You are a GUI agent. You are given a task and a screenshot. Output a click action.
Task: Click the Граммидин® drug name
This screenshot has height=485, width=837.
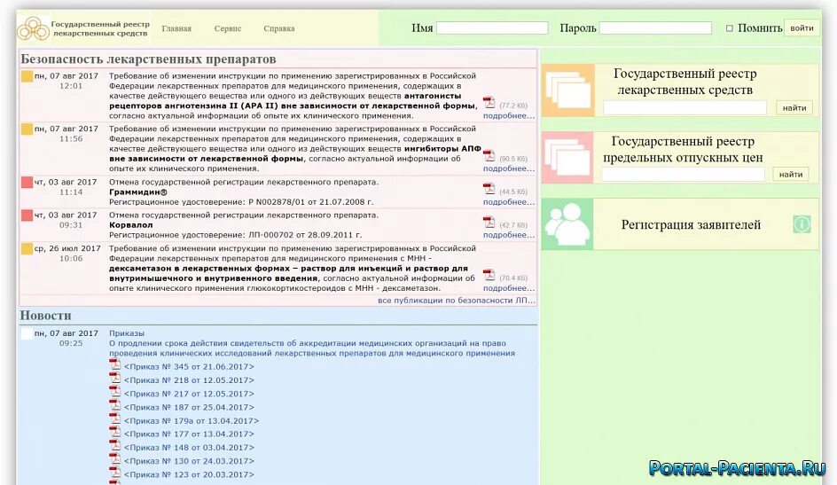coord(138,192)
